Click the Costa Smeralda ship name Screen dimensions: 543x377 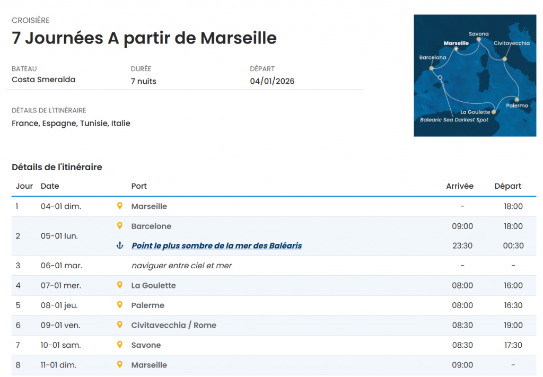(x=43, y=80)
